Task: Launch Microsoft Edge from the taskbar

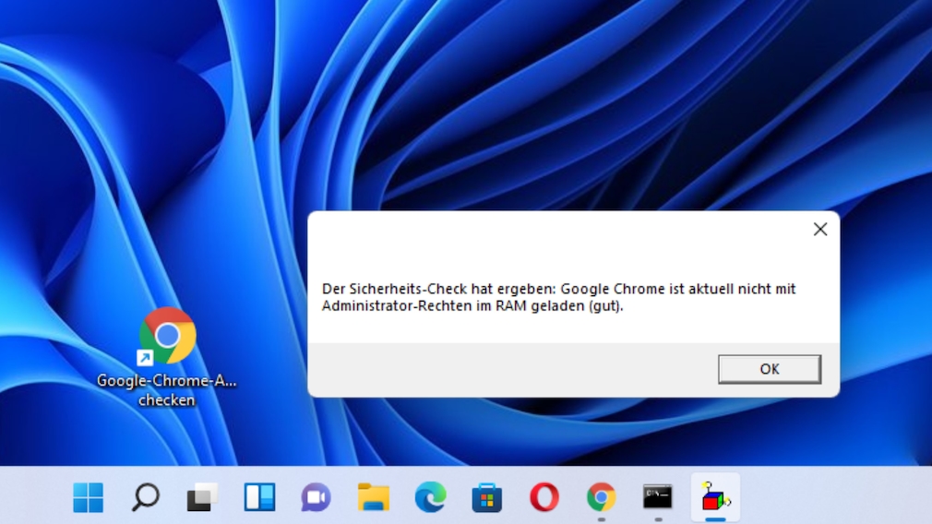Action: tap(430, 498)
